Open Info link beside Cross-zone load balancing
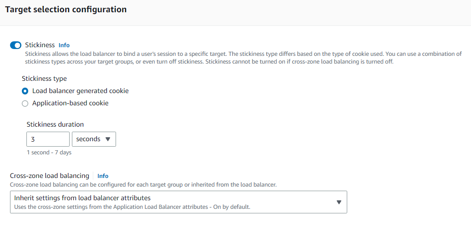 (x=103, y=176)
